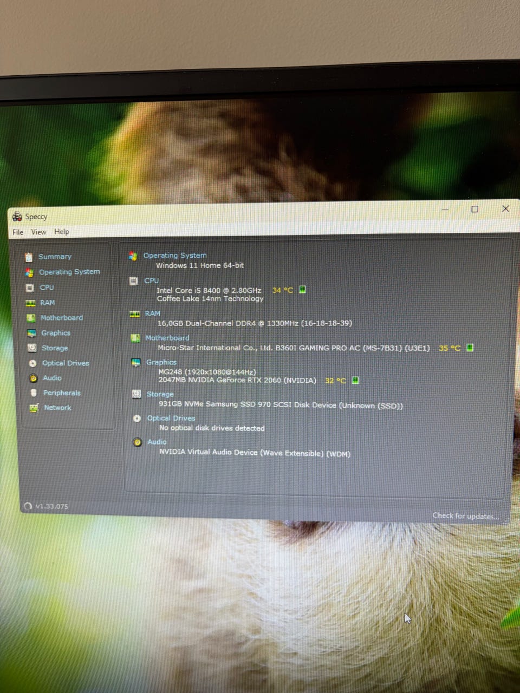Select Graphics in the sidebar list
The width and height of the screenshot is (520, 693).
click(56, 333)
